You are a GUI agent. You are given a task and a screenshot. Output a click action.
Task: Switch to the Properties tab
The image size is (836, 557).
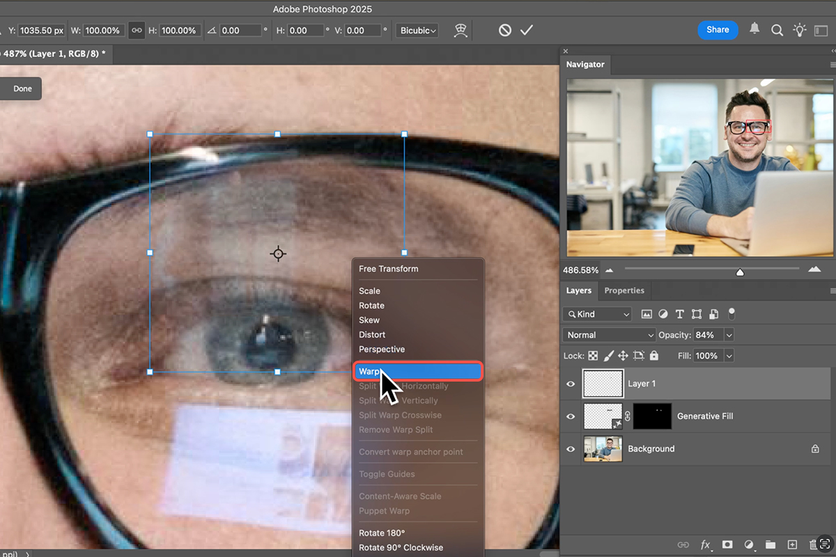pyautogui.click(x=624, y=290)
